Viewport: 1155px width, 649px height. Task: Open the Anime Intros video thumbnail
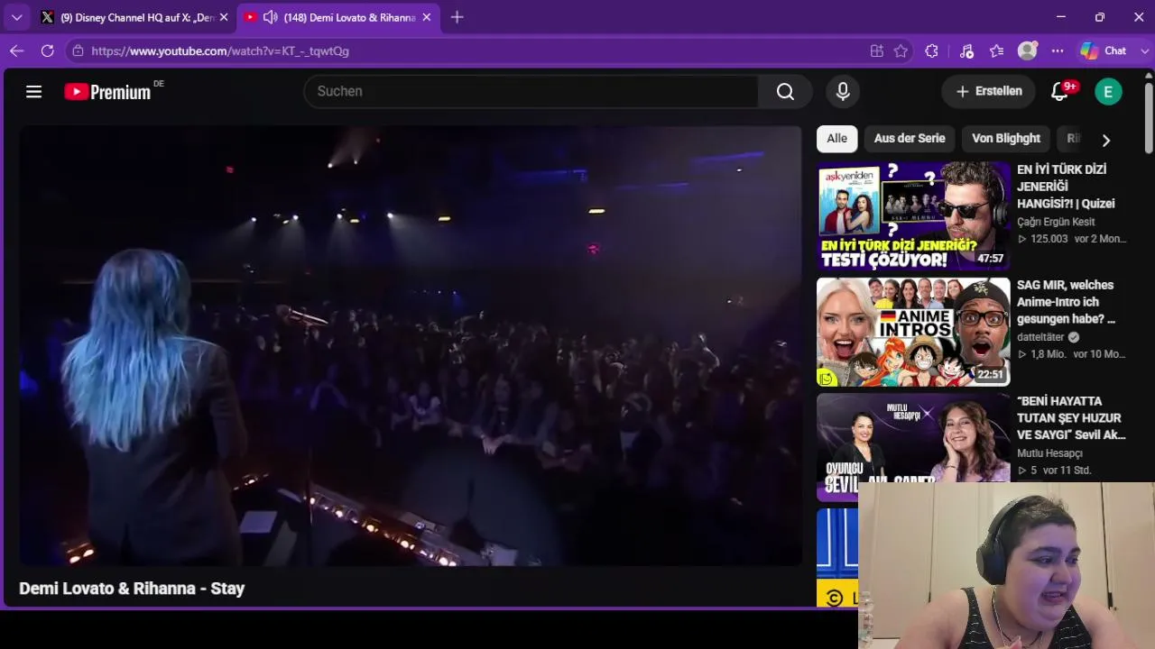tap(913, 332)
